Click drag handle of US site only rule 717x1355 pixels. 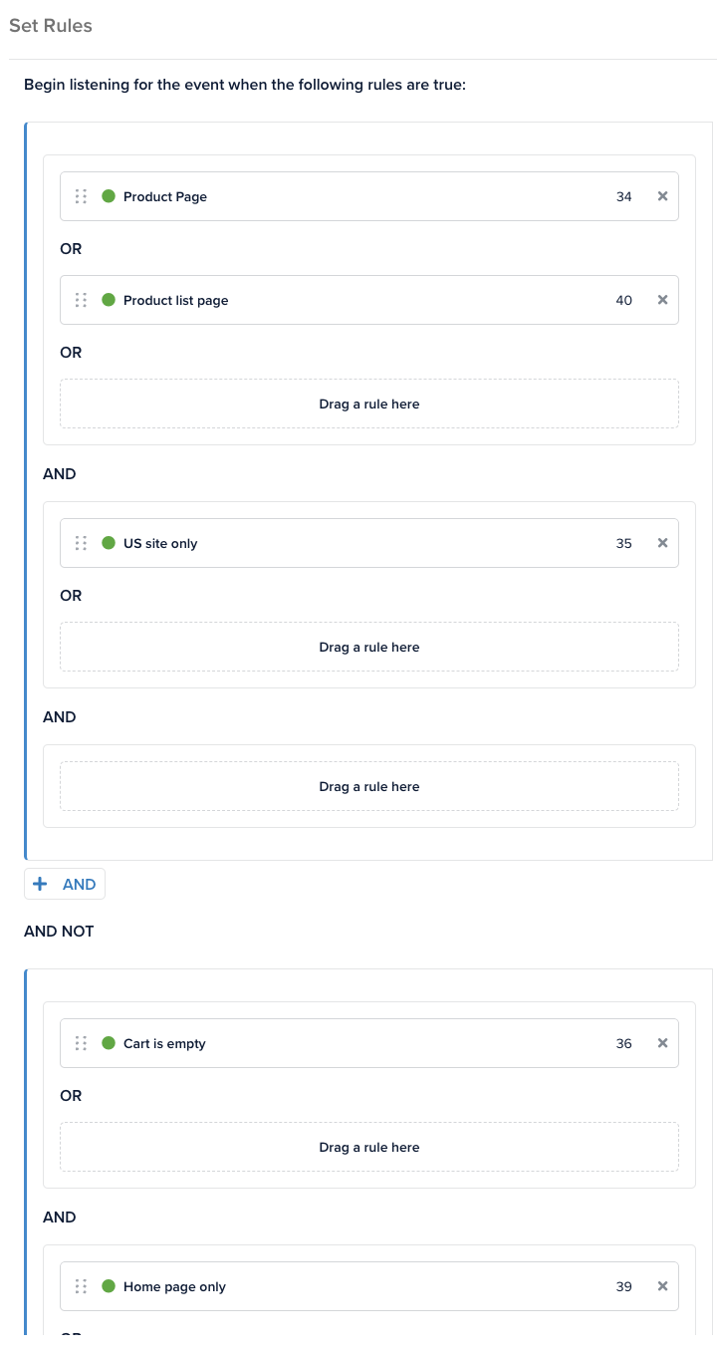(x=82, y=543)
